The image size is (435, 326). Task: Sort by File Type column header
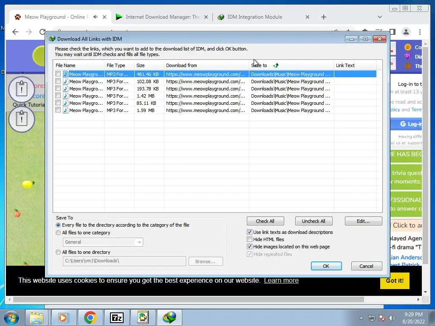pos(119,65)
